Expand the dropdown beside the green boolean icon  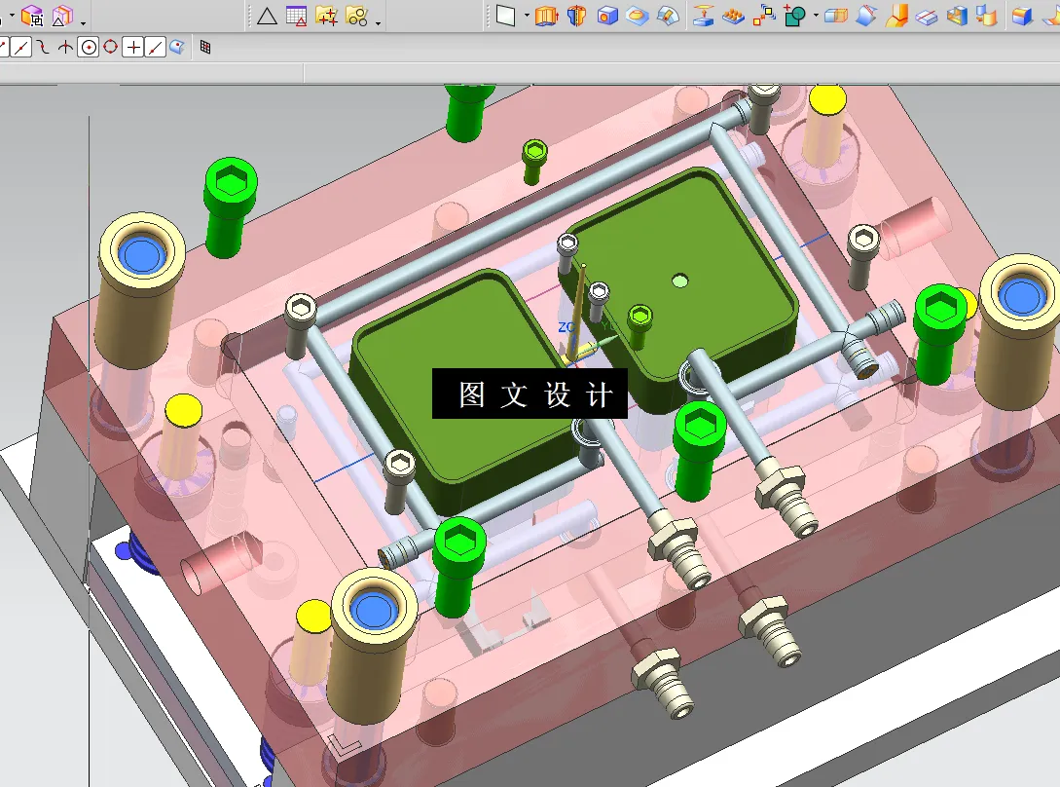click(814, 16)
